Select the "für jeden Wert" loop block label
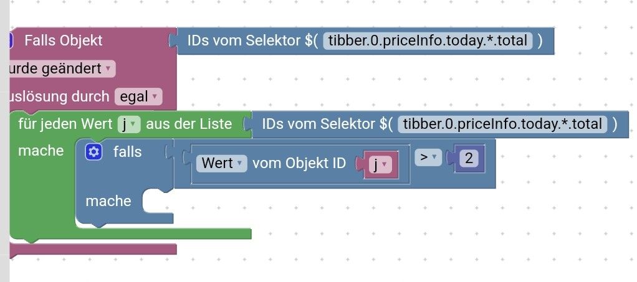 [65, 124]
